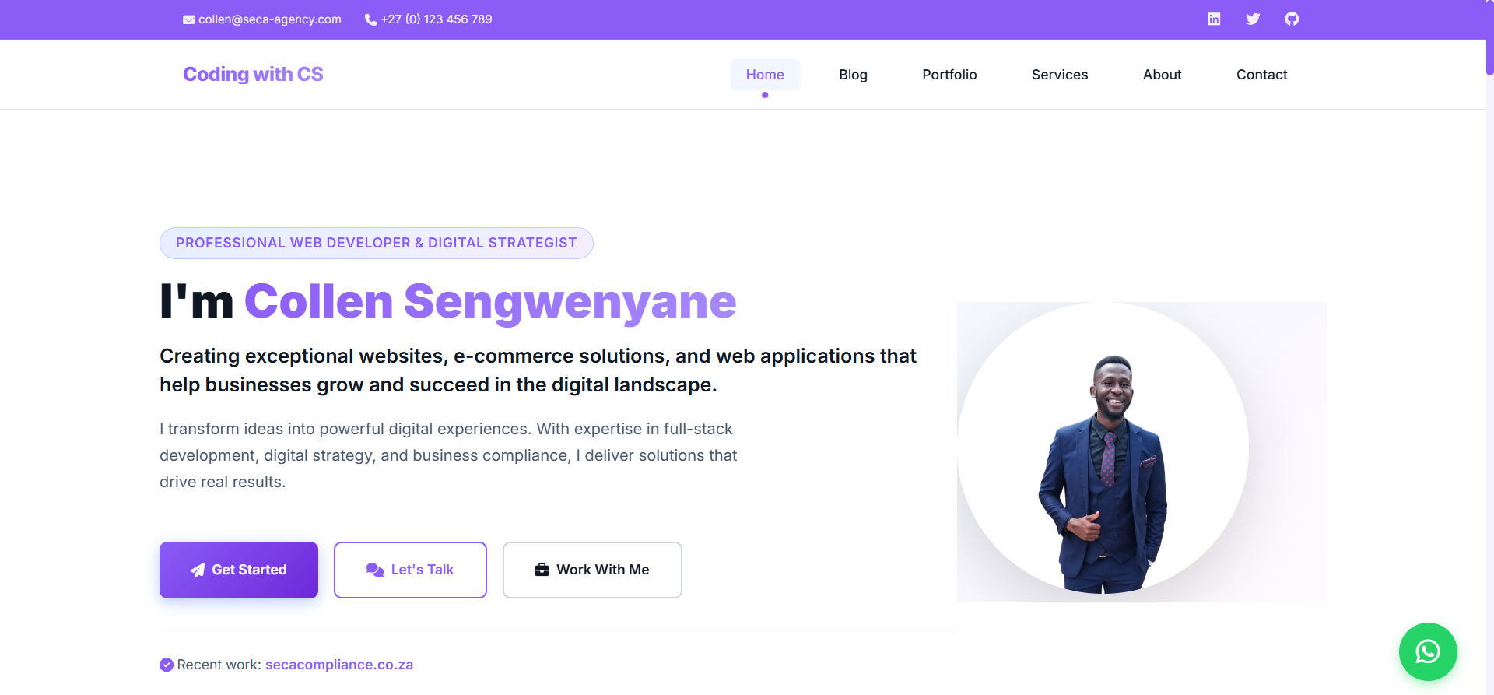Click the chat bubbles icon inside Let's Talk
Screen dimensions: 1494x695
pos(374,570)
